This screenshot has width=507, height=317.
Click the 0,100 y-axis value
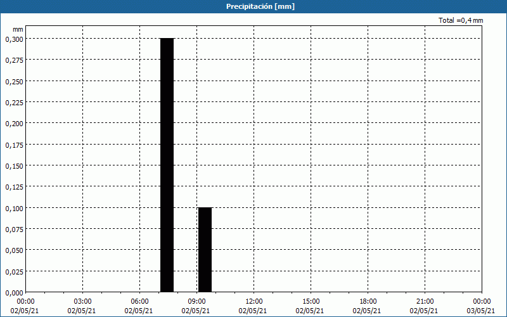(x=14, y=209)
